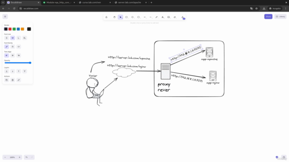Choose the normal font family
This screenshot has height=162, width=289.
[13, 47]
